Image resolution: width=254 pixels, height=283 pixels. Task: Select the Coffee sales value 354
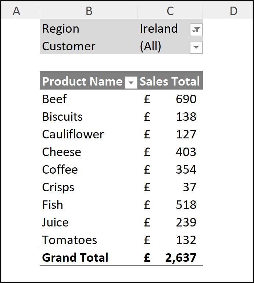coord(186,170)
